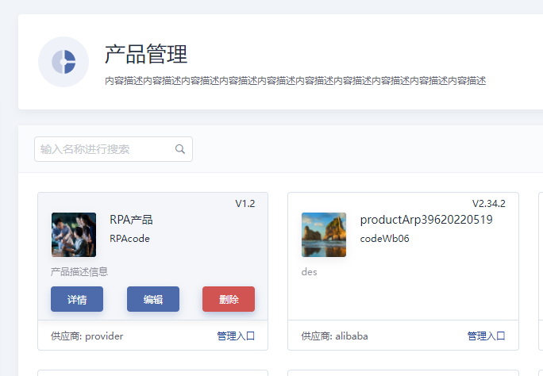Screen dimensions: 543x376
Task: Click the V1.2 version label
Action: pos(245,204)
